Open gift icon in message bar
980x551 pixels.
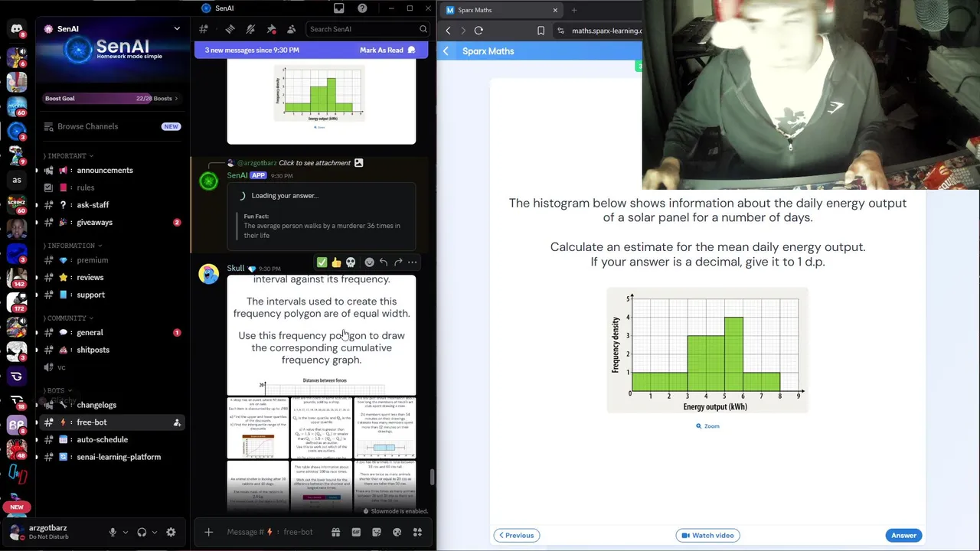[335, 532]
